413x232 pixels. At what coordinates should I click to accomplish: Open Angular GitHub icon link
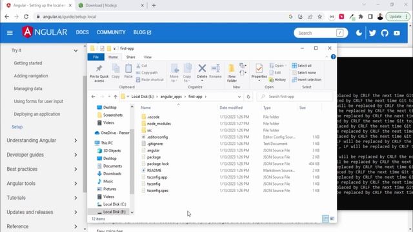pyautogui.click(x=385, y=33)
